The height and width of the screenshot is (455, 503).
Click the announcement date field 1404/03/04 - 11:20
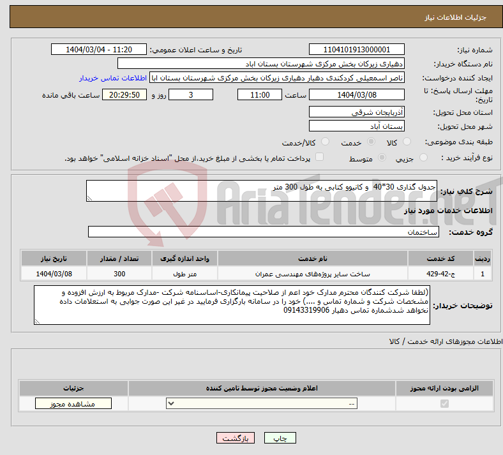click(99, 49)
